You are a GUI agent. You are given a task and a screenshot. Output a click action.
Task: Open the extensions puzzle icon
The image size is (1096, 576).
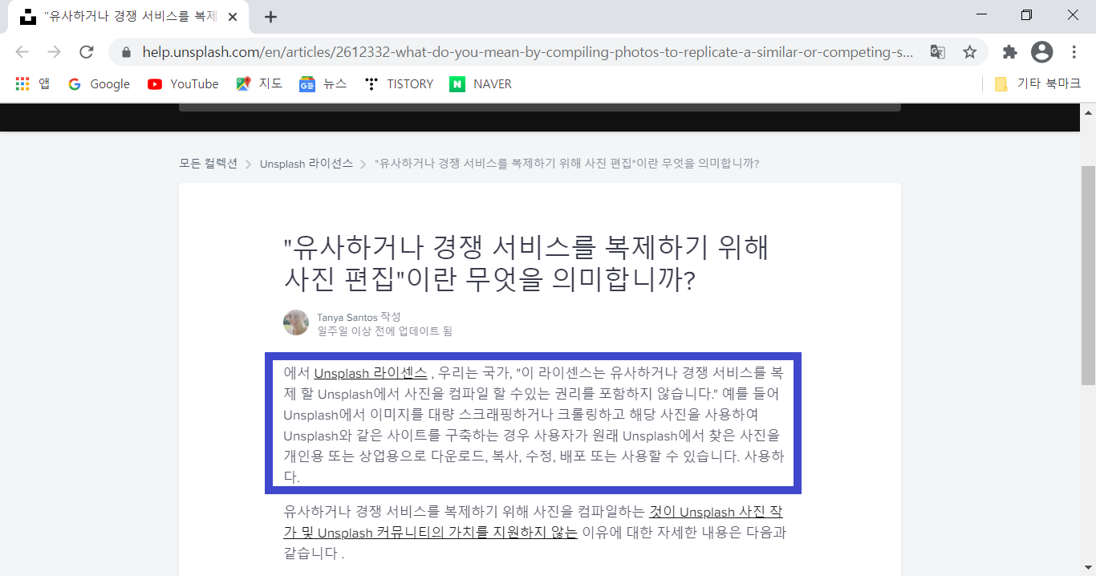click(x=1010, y=52)
